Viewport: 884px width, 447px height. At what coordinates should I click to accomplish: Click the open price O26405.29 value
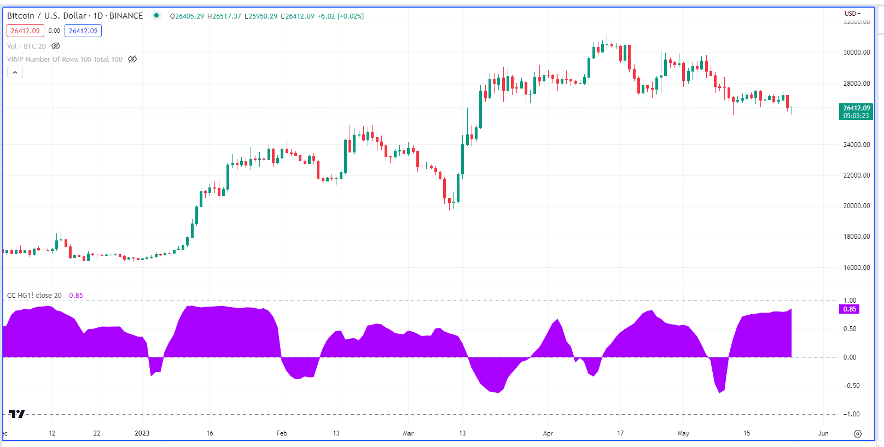[x=187, y=16]
